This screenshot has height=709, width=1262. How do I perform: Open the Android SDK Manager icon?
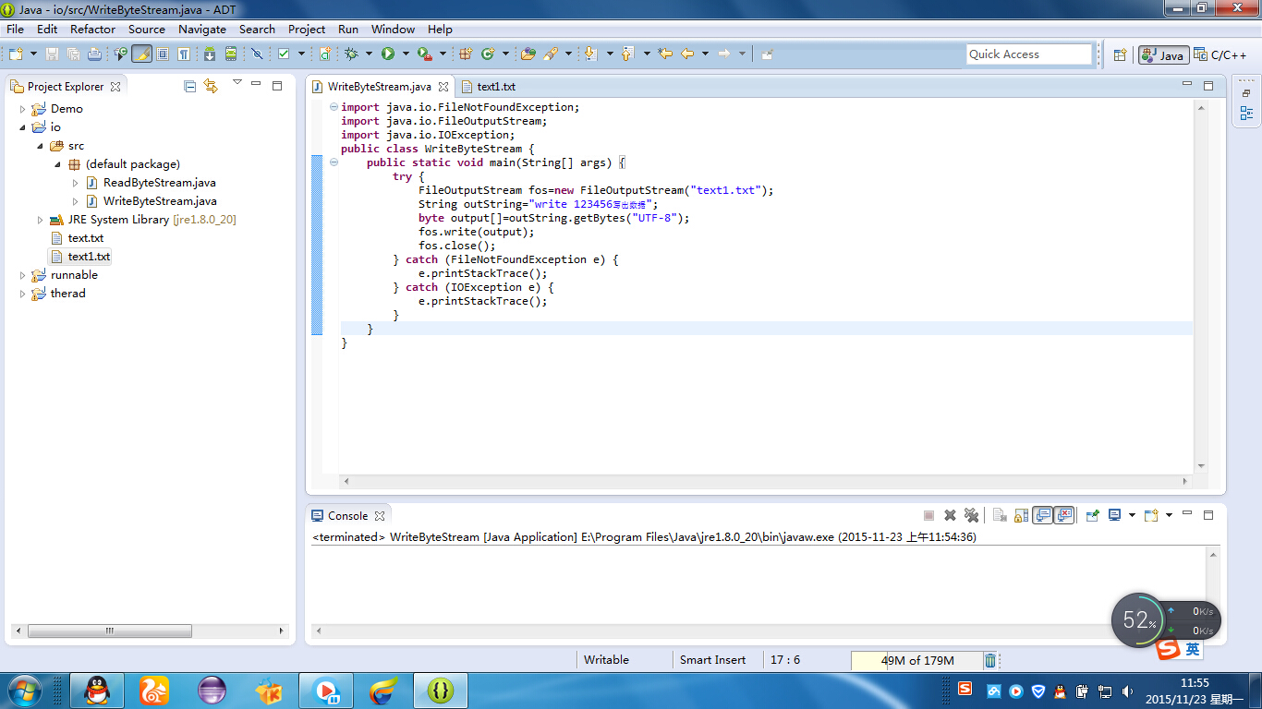click(x=210, y=54)
